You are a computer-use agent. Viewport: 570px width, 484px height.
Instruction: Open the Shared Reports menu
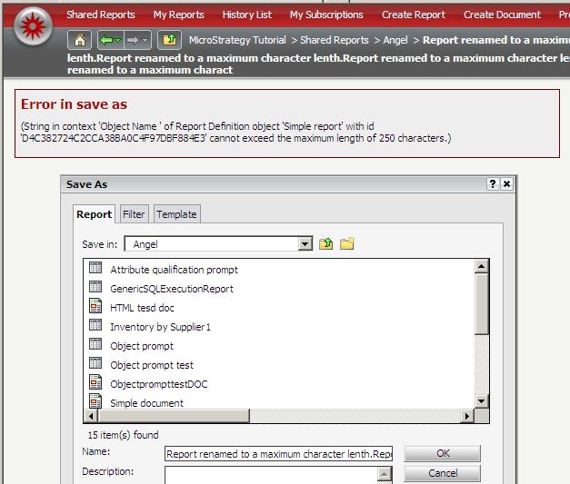click(101, 15)
